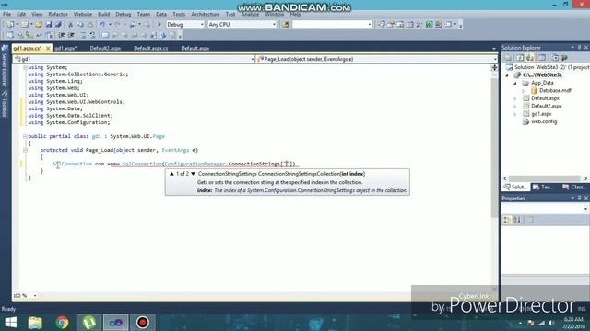Click the Nest Related Files icon in Solution Explorer

(x=531, y=57)
